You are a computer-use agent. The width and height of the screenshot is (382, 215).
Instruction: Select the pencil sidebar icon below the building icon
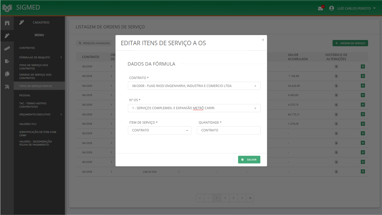coord(7,36)
